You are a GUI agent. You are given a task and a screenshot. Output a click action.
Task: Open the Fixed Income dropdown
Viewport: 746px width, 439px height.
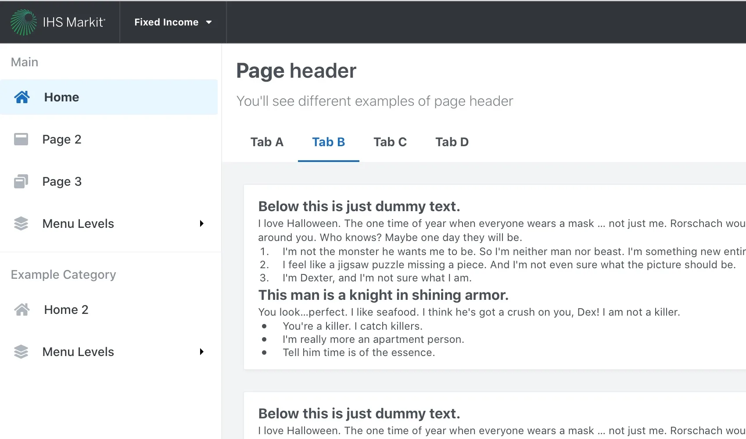(173, 22)
